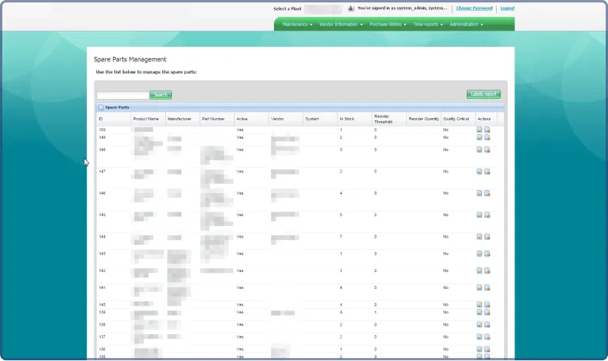Open the Purchase Orders dropdown menu

(388, 25)
